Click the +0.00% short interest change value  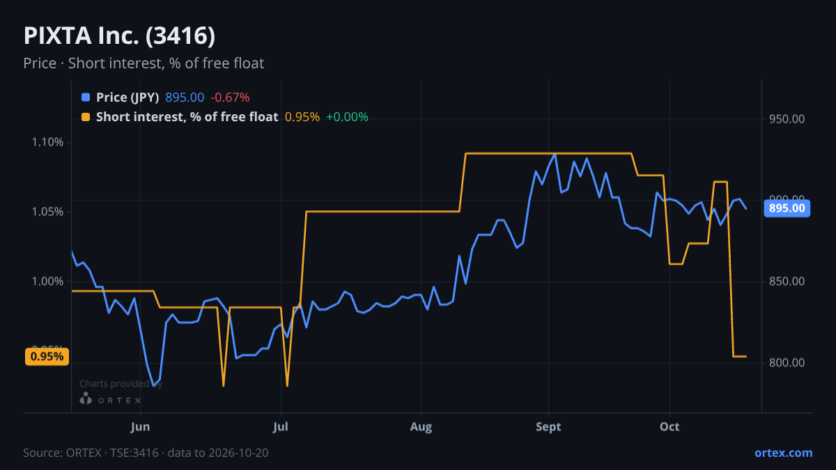(x=347, y=117)
